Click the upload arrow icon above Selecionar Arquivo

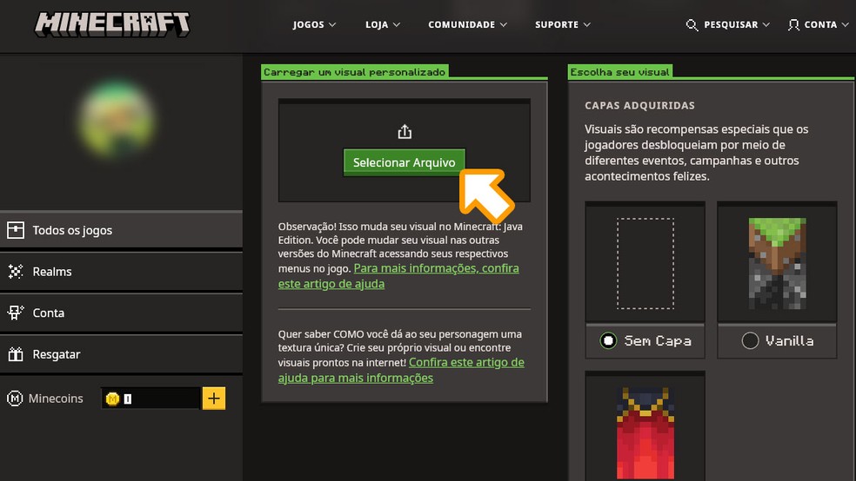pyautogui.click(x=405, y=131)
